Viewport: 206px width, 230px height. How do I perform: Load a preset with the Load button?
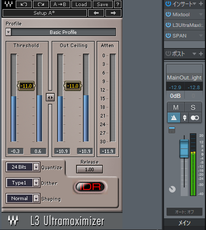[81, 4]
